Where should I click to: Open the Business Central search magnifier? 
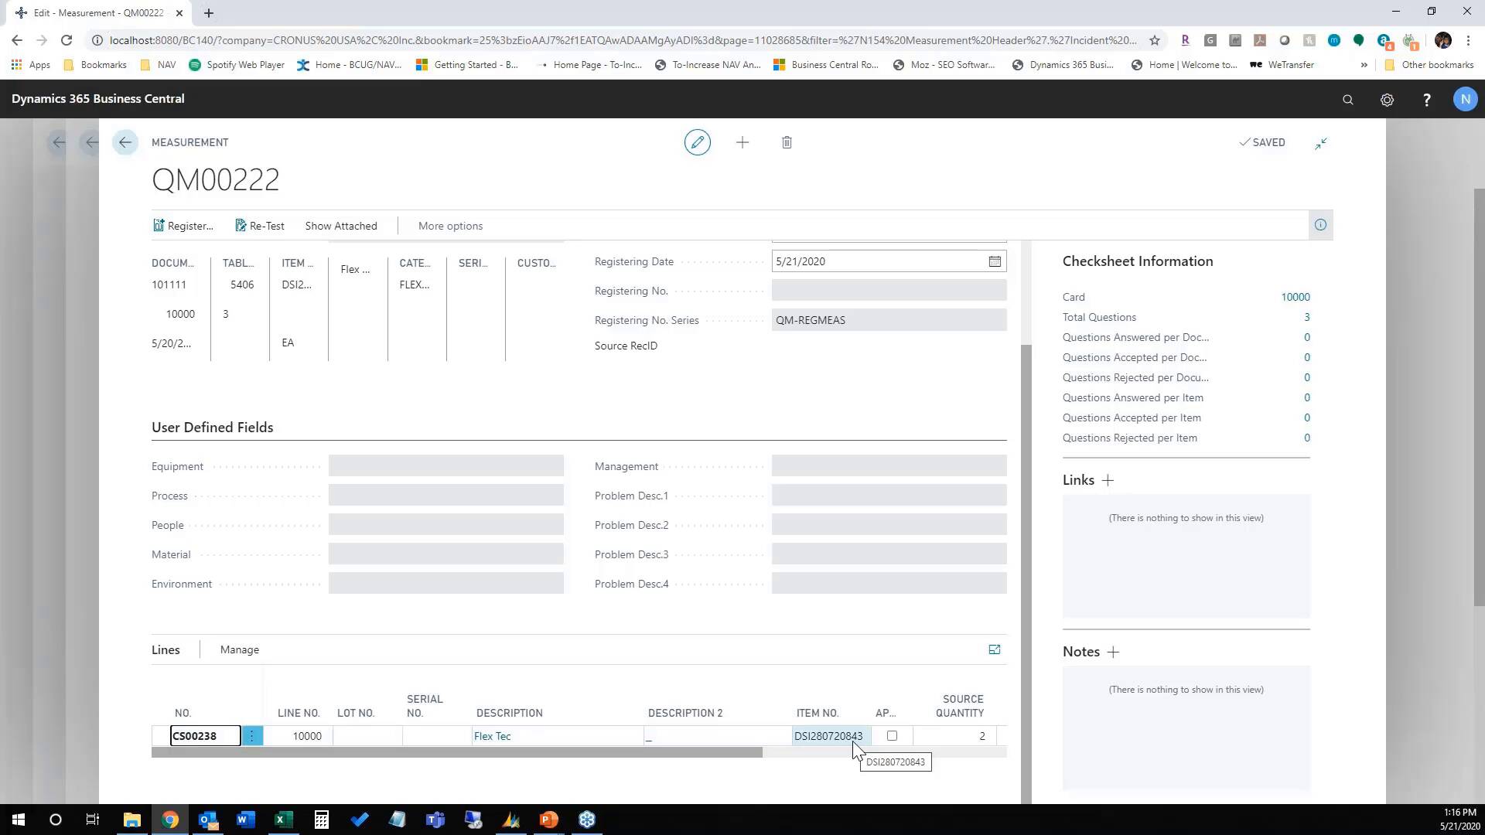(x=1347, y=100)
